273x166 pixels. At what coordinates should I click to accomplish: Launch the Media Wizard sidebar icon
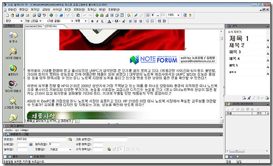pos(13,86)
